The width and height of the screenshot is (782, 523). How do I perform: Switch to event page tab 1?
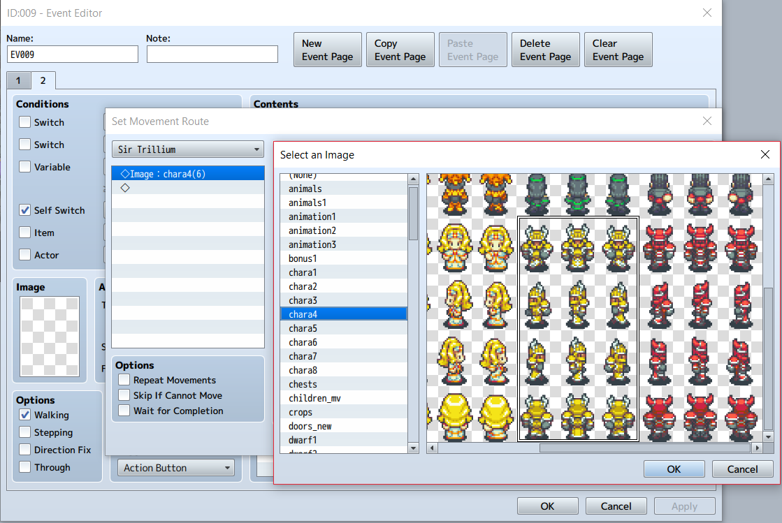click(x=18, y=81)
